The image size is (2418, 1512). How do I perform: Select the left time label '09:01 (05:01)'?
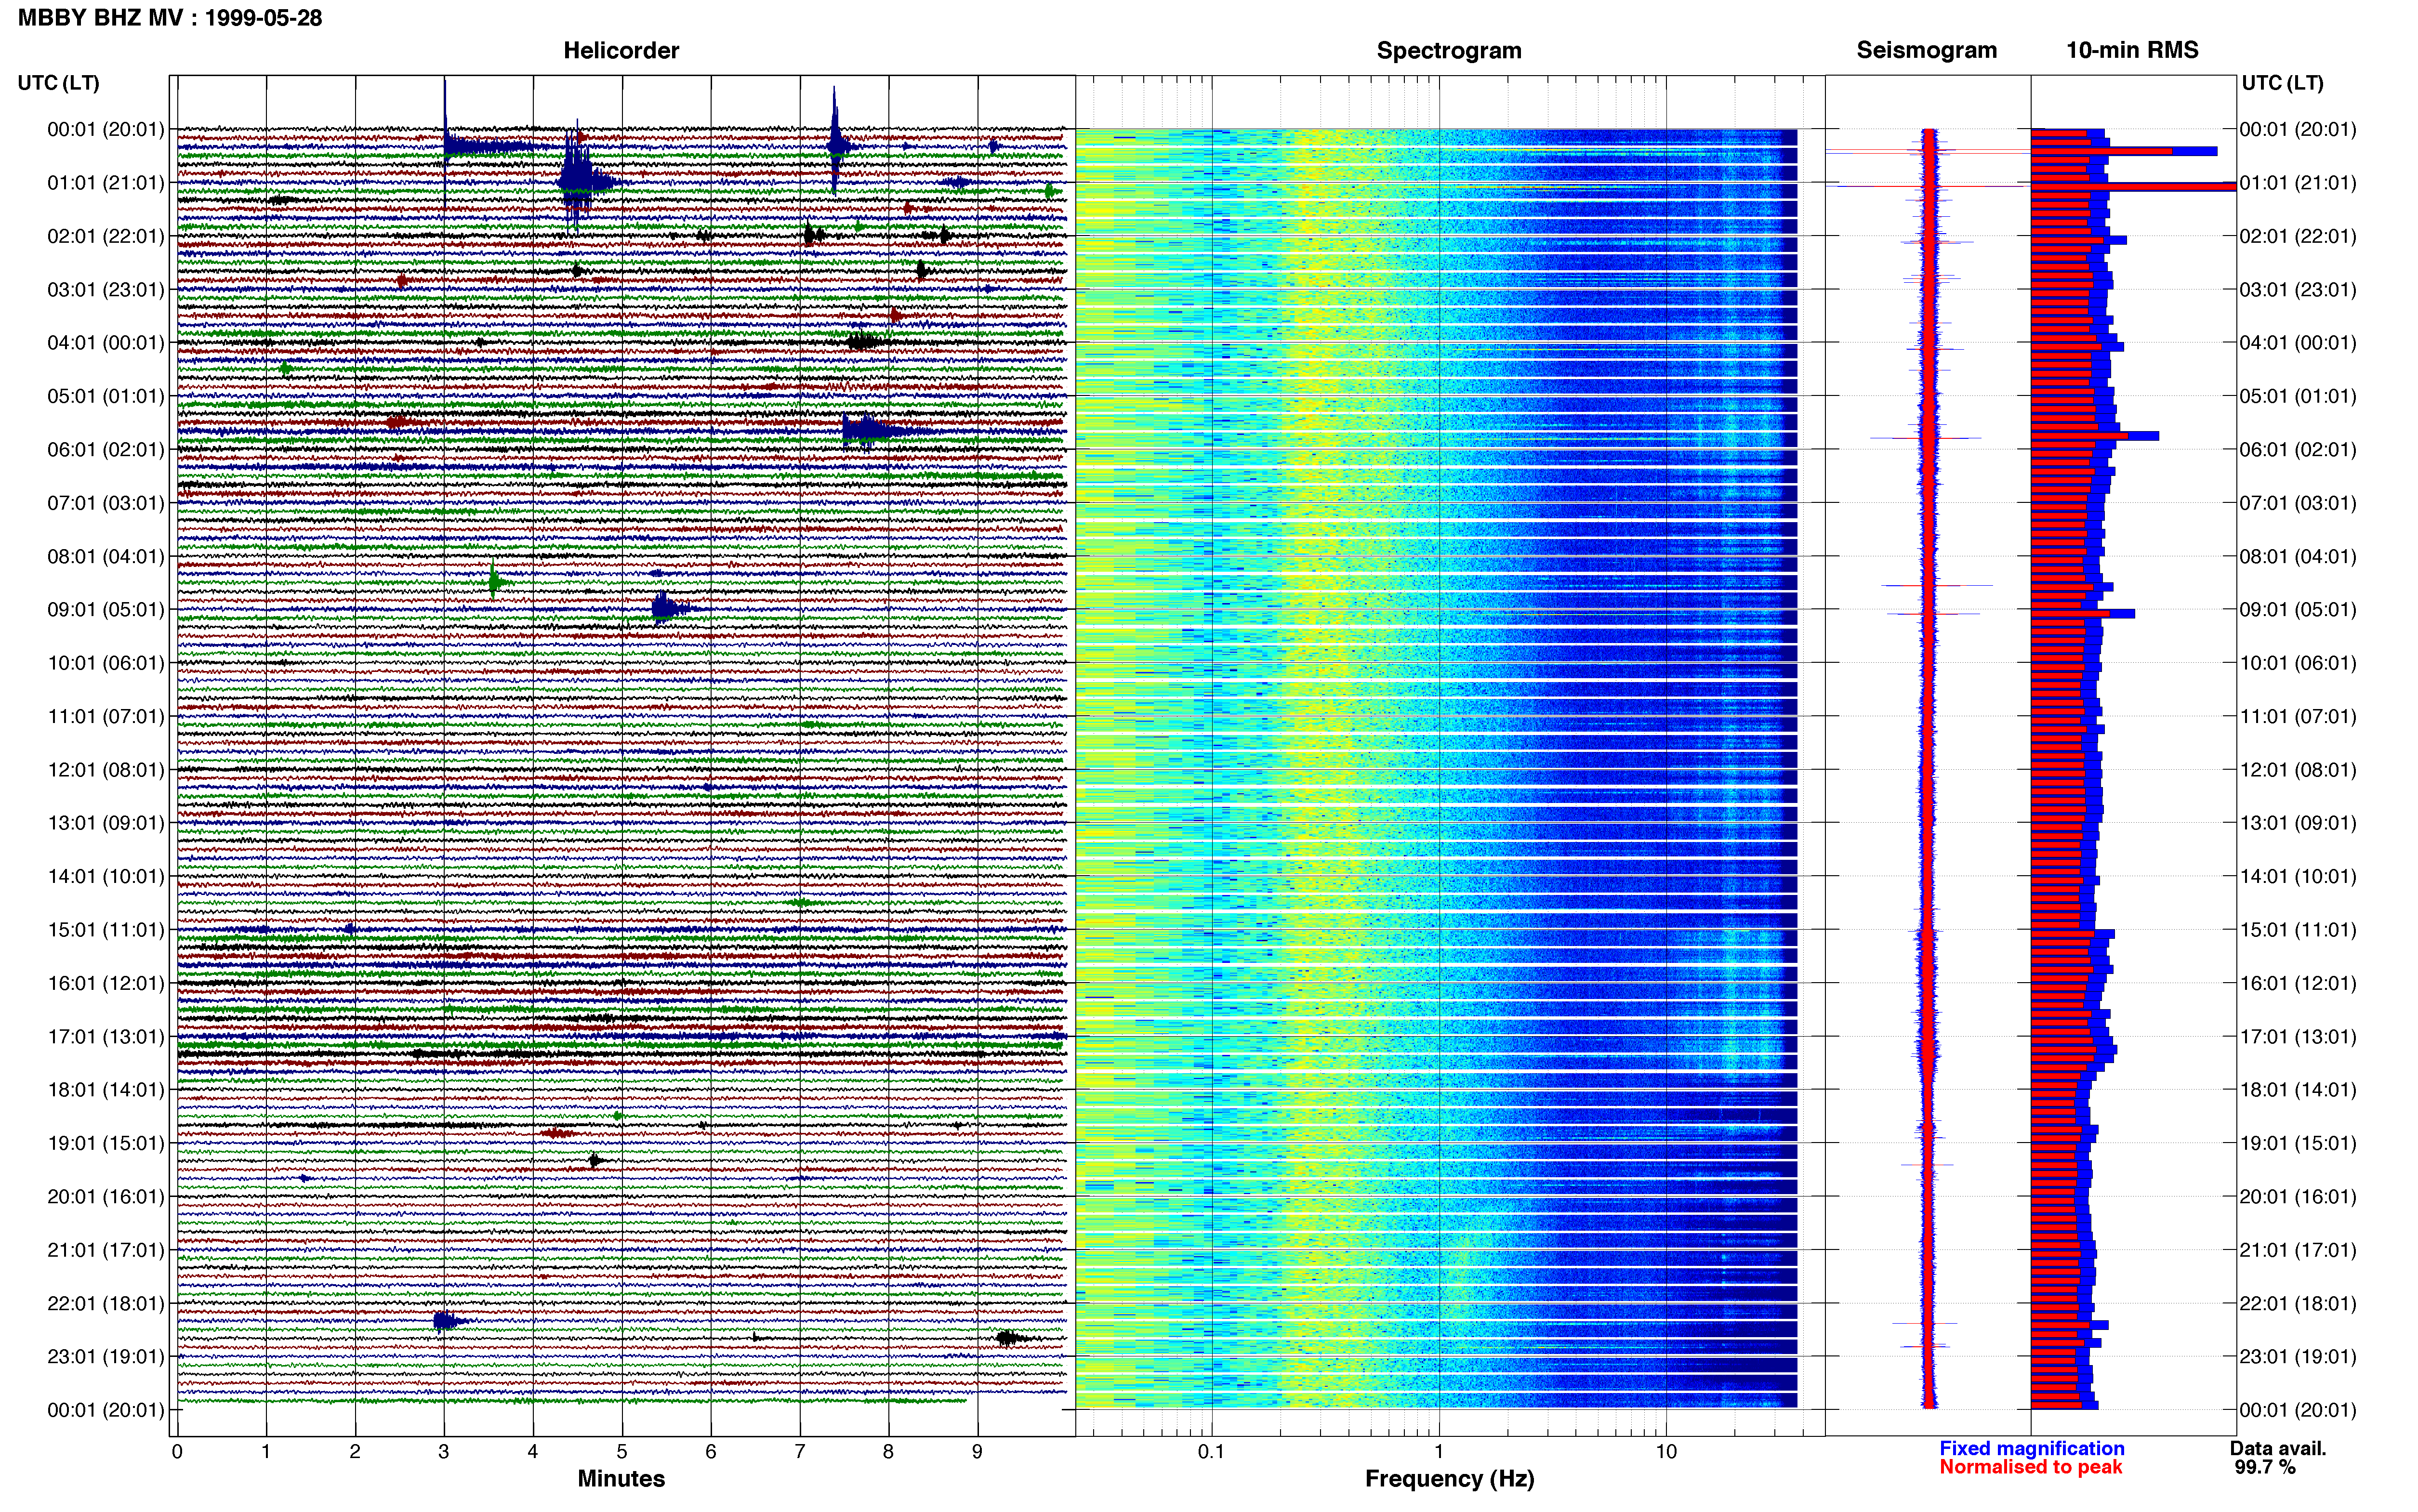(105, 610)
